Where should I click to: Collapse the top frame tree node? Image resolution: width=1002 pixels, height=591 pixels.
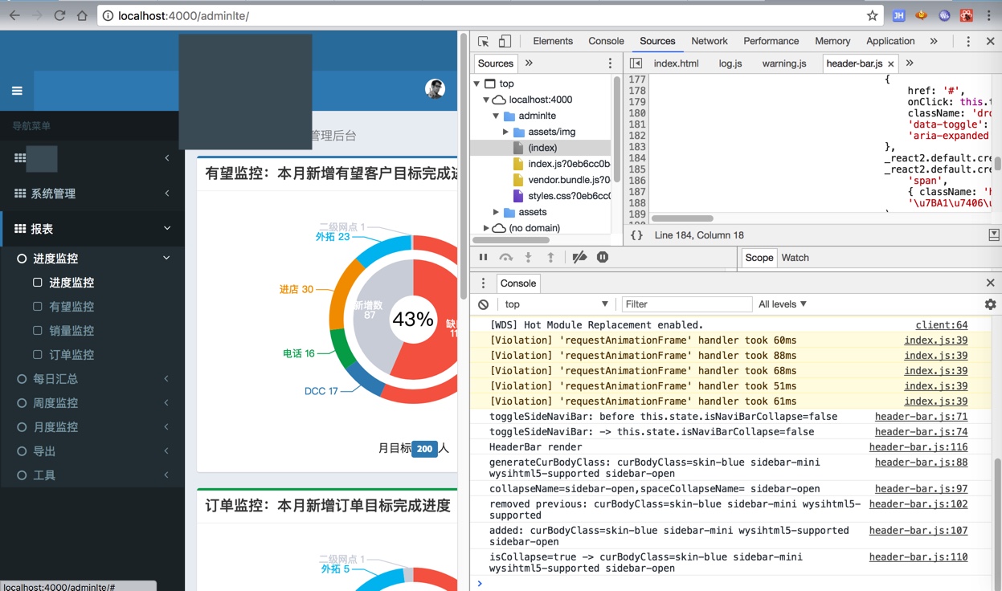pos(476,84)
